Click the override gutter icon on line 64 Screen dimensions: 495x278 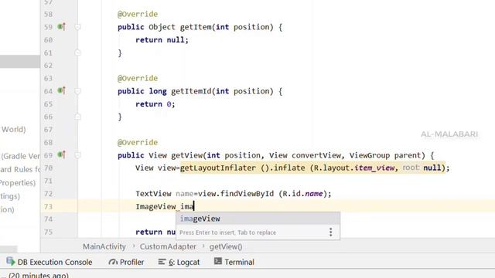tap(62, 91)
